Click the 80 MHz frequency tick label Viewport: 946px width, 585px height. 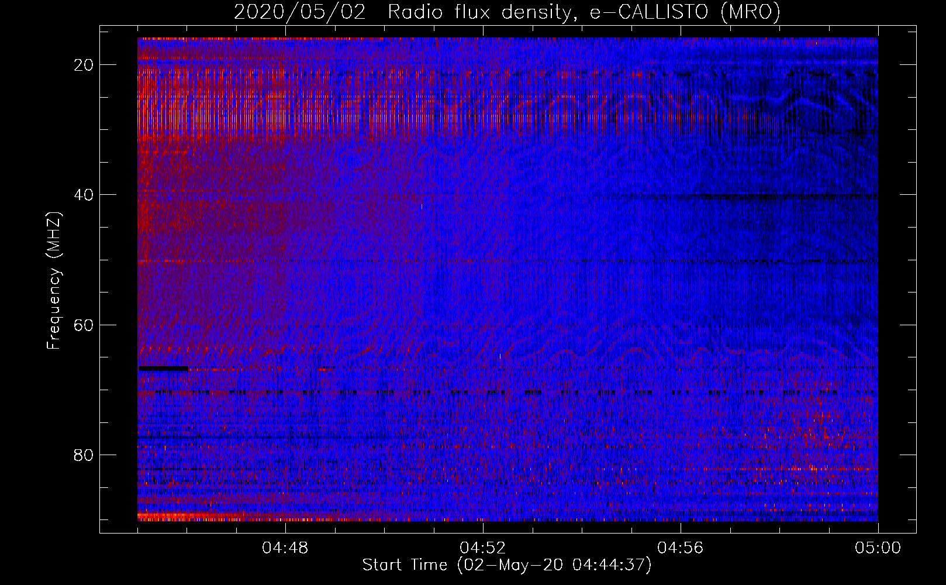[84, 455]
